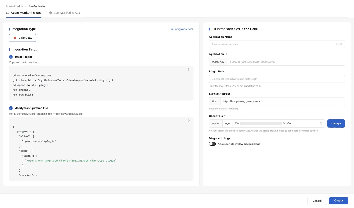Image resolution: width=354 pixels, height=208 pixels.
Task: Click "Also report OpenClaw diagnosticlogs" text
Action: click(239, 144)
